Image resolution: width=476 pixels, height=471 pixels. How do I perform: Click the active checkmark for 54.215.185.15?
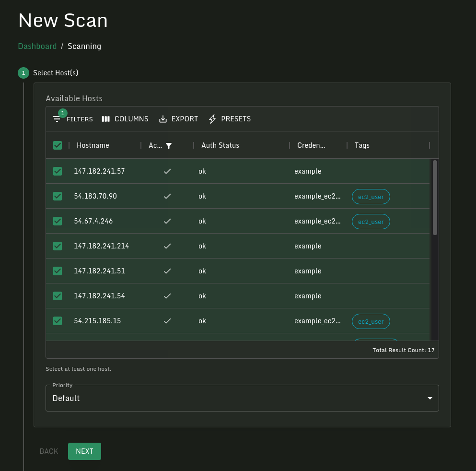pos(167,321)
